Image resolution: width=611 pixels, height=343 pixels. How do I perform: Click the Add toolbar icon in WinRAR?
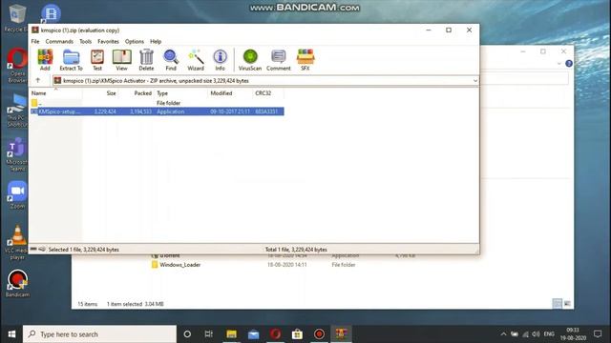point(45,60)
